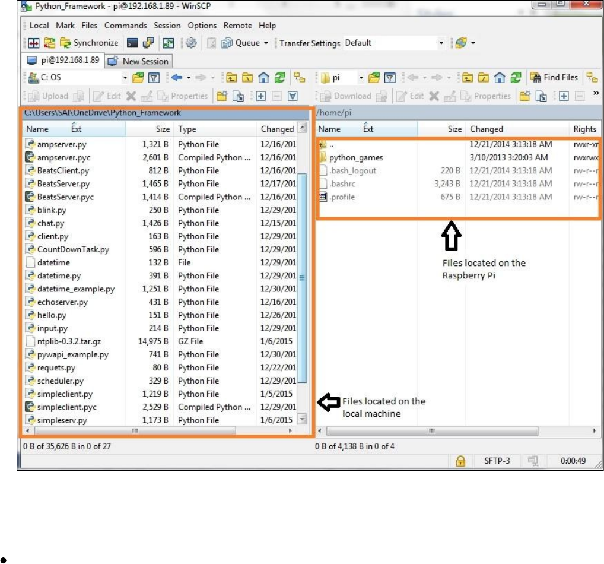Open the Files menu
Image resolution: width=604 pixels, height=564 pixels.
click(90, 26)
